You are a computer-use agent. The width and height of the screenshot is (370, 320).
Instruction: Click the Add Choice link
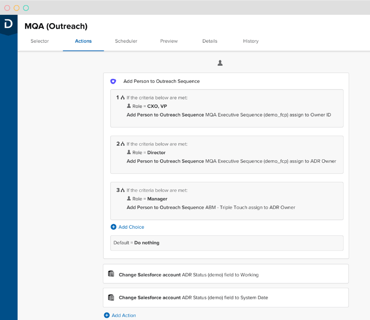pyautogui.click(x=131, y=227)
